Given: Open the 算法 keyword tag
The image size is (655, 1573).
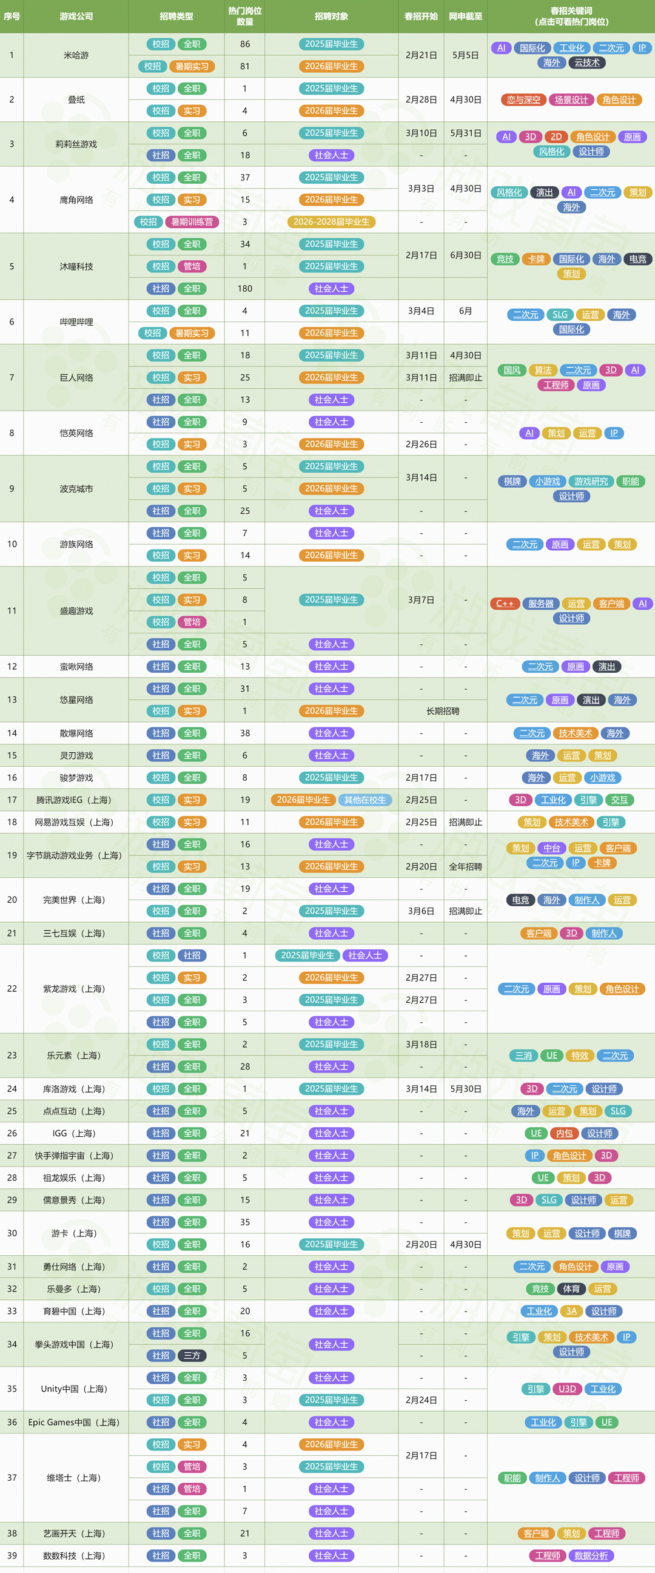Looking at the screenshot, I should (543, 370).
